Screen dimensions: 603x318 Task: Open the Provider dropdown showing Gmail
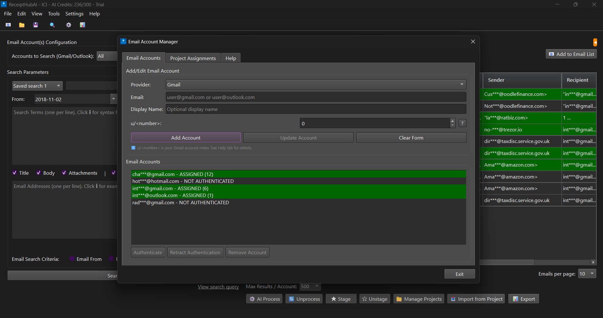click(316, 85)
